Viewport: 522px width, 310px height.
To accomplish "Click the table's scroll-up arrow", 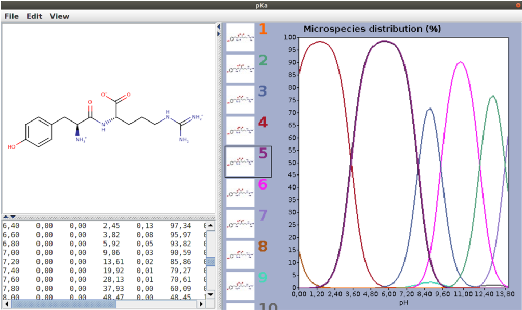I will [x=211, y=225].
